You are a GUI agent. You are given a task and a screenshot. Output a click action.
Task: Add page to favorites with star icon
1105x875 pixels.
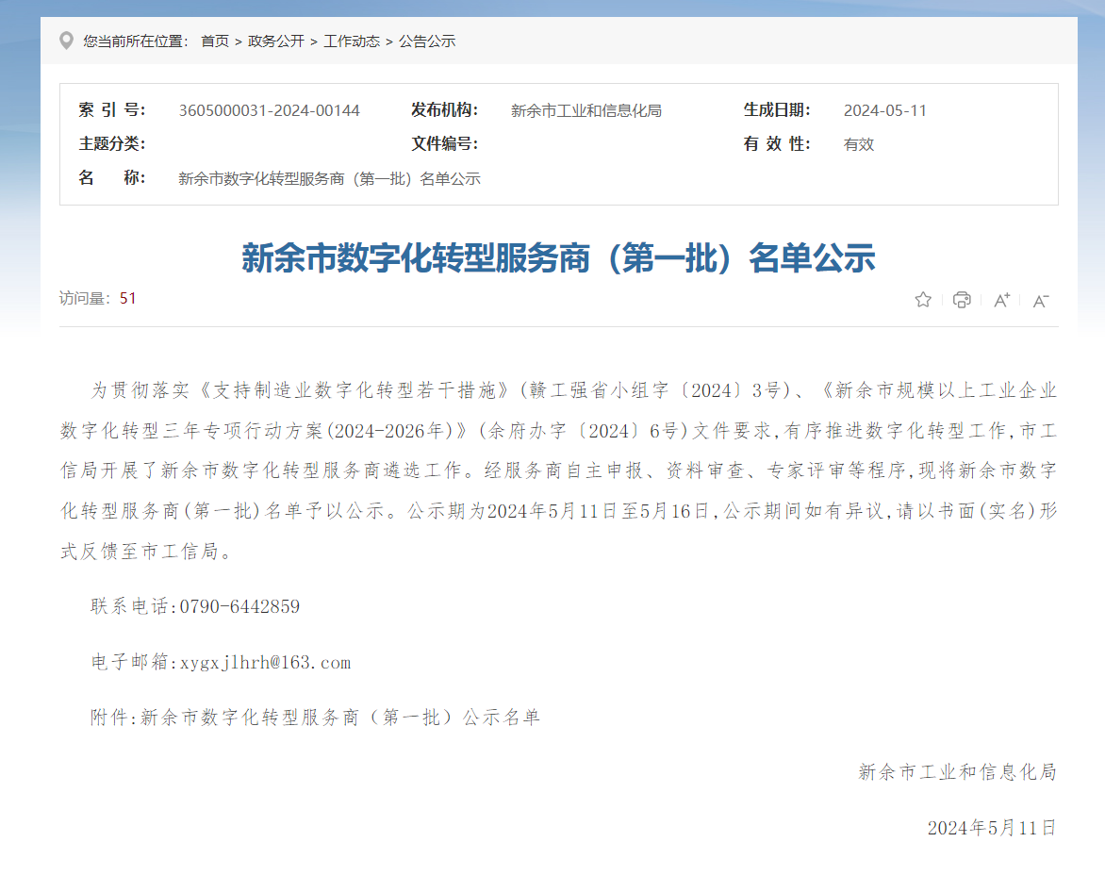point(923,300)
